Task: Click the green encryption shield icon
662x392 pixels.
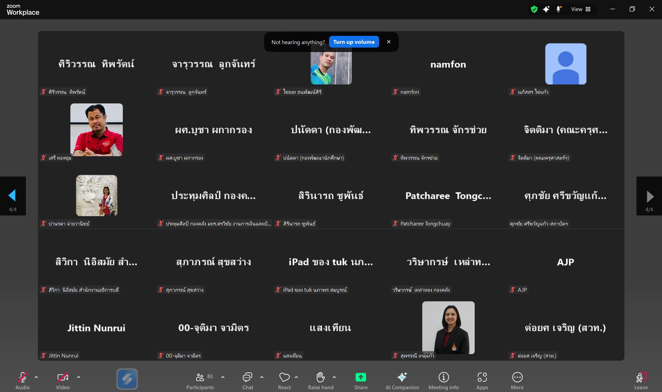Action: (534, 9)
